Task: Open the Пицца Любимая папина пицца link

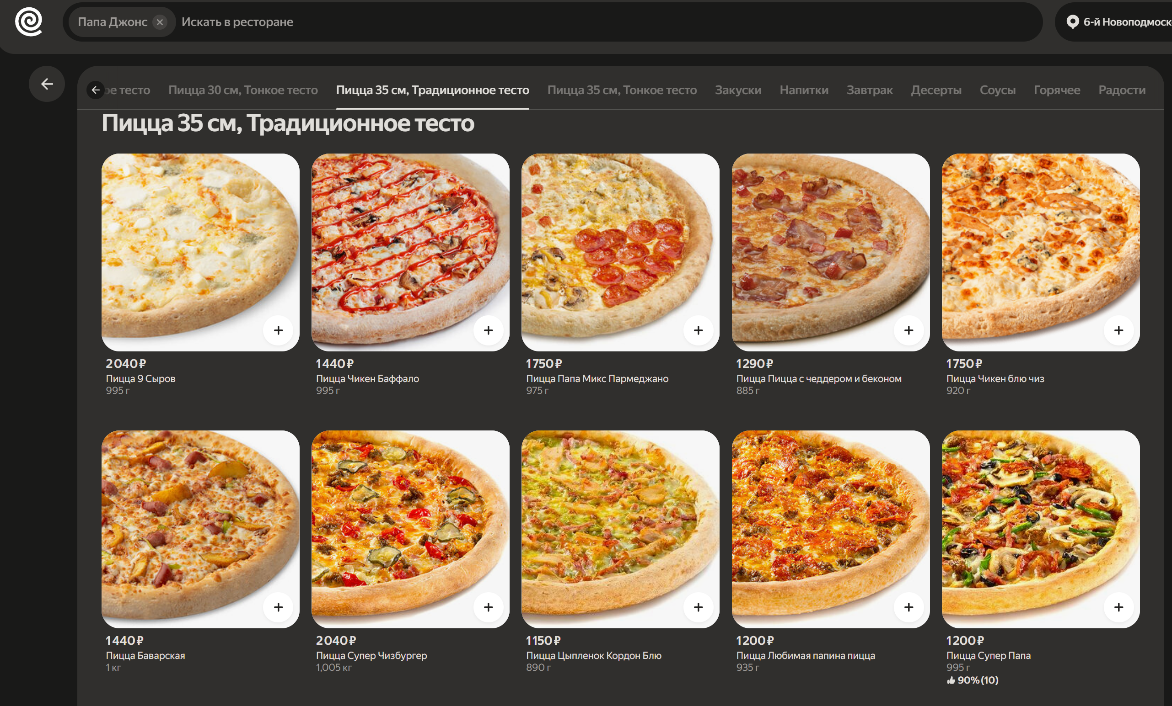Action: [805, 655]
